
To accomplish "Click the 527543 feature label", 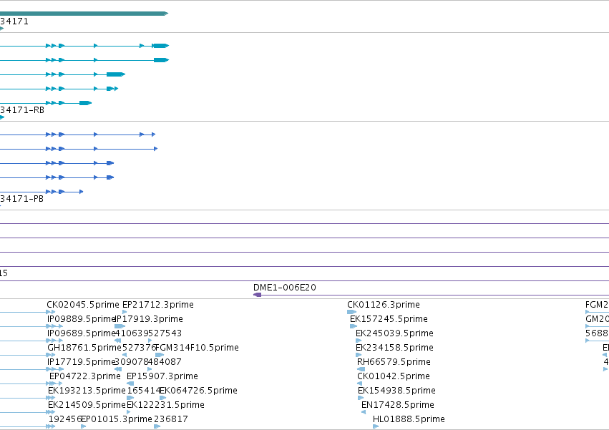I will click(165, 333).
